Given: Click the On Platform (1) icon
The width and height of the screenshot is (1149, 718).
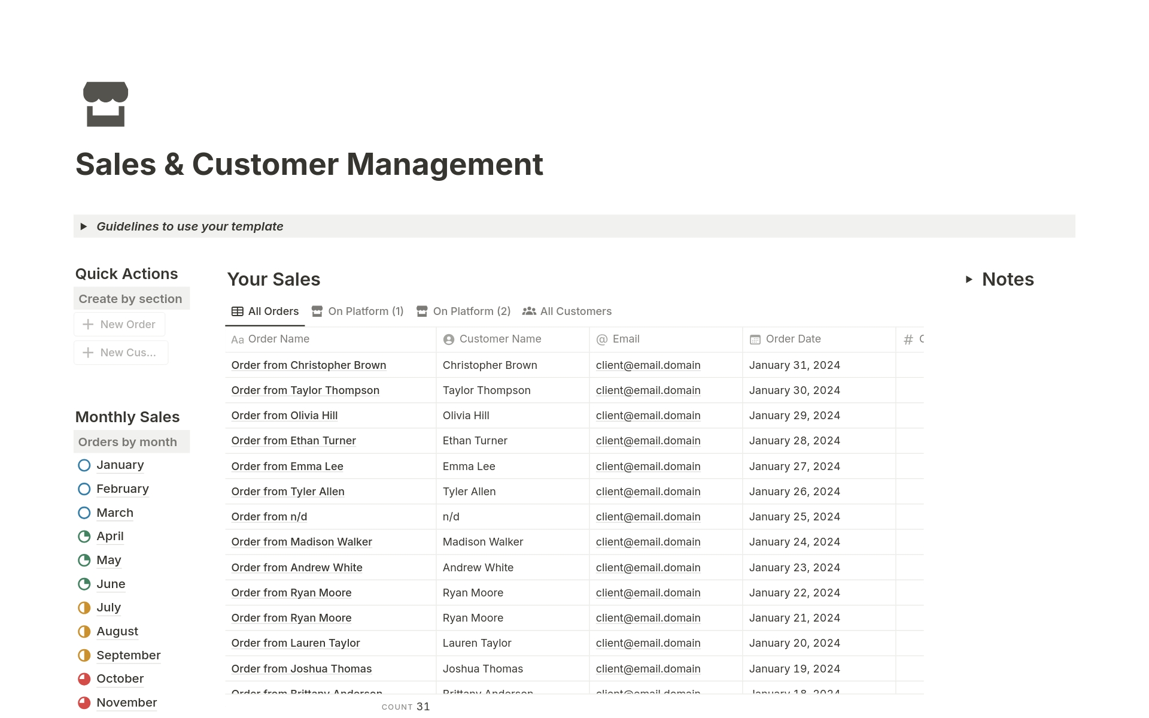Looking at the screenshot, I should pyautogui.click(x=317, y=311).
